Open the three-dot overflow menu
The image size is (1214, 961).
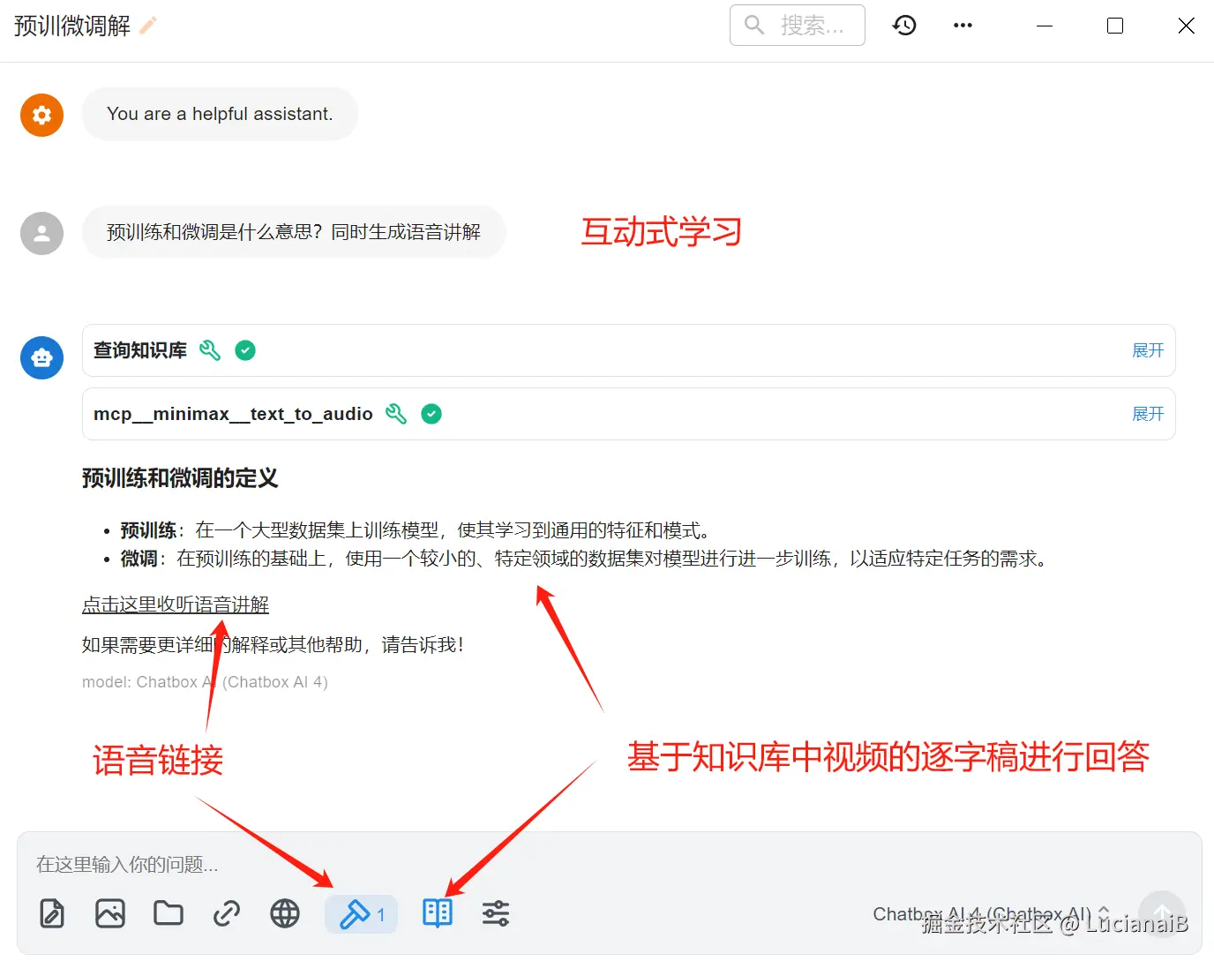point(963,25)
